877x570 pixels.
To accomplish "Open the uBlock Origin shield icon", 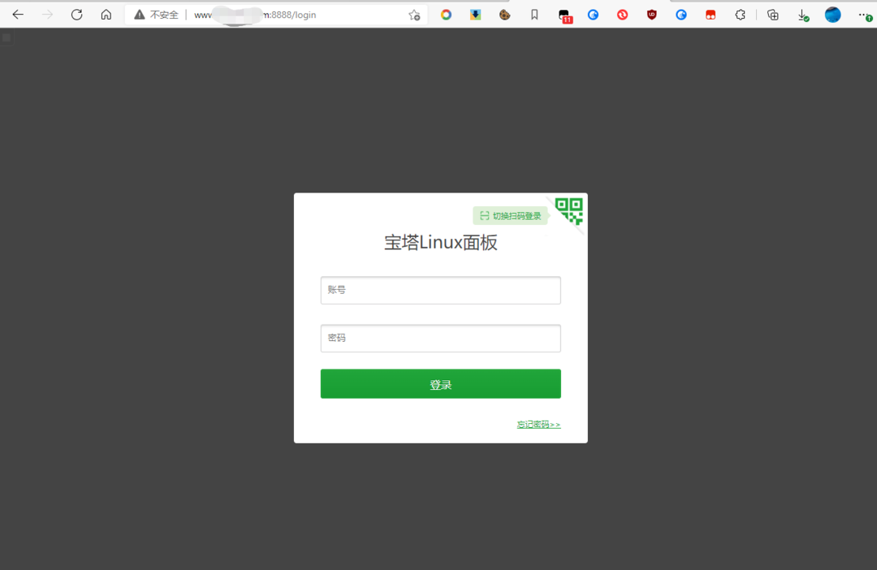I will (x=651, y=15).
